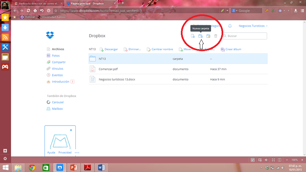Viewport: 306px width, 172px height.
Task: Click the Share a folder rainbow icon
Action: tap(208, 36)
